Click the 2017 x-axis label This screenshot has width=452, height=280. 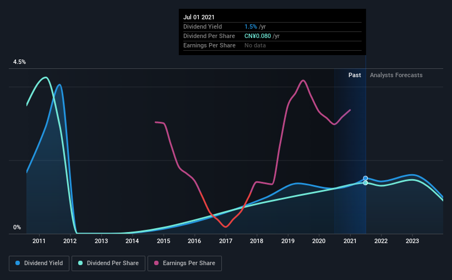(x=225, y=241)
